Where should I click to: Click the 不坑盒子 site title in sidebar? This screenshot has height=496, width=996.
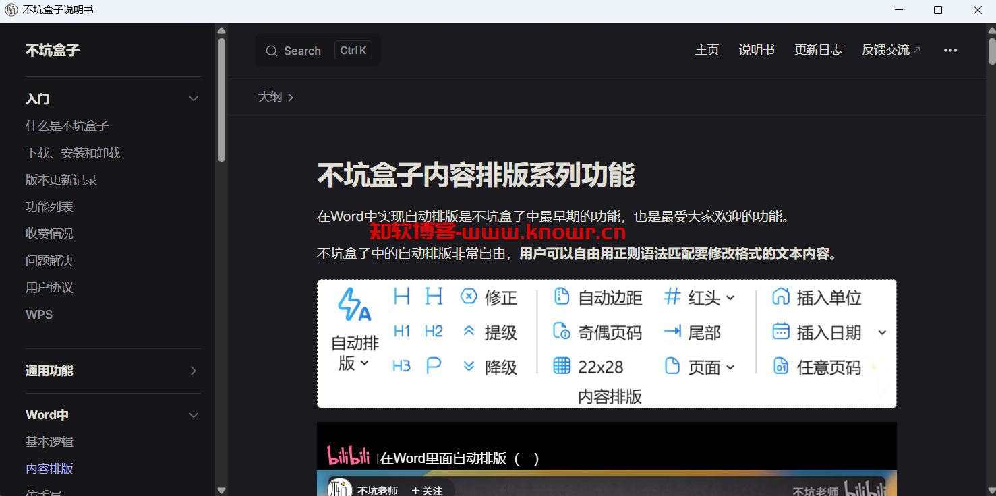tap(53, 50)
